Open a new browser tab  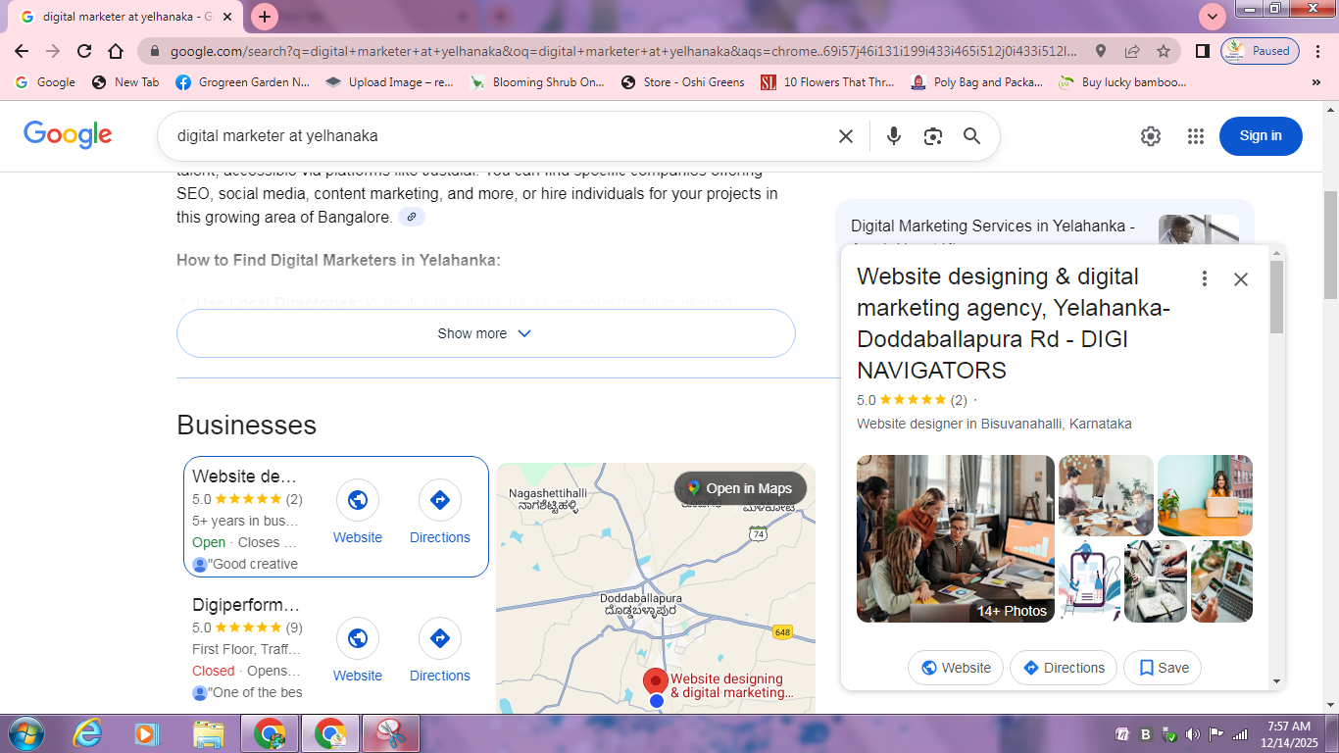[x=265, y=17]
